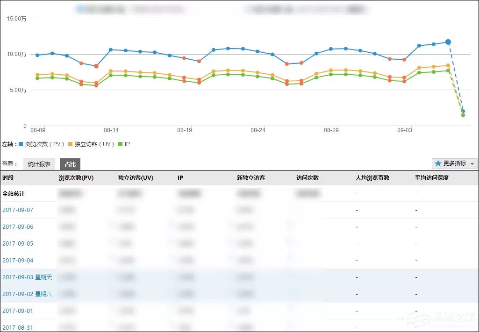Click the star icon beside 更多指标
This screenshot has height=332, width=479.
[438, 163]
